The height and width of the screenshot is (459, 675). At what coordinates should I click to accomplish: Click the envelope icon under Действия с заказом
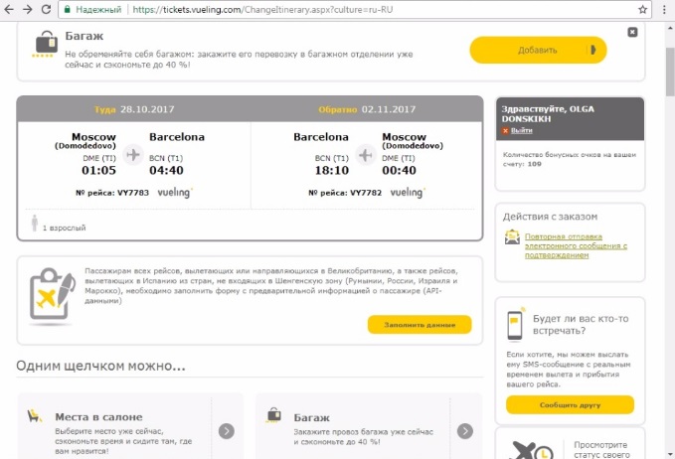[511, 237]
